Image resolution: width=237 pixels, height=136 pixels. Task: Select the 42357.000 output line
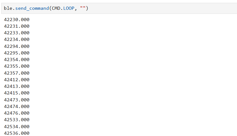[x=17, y=73]
